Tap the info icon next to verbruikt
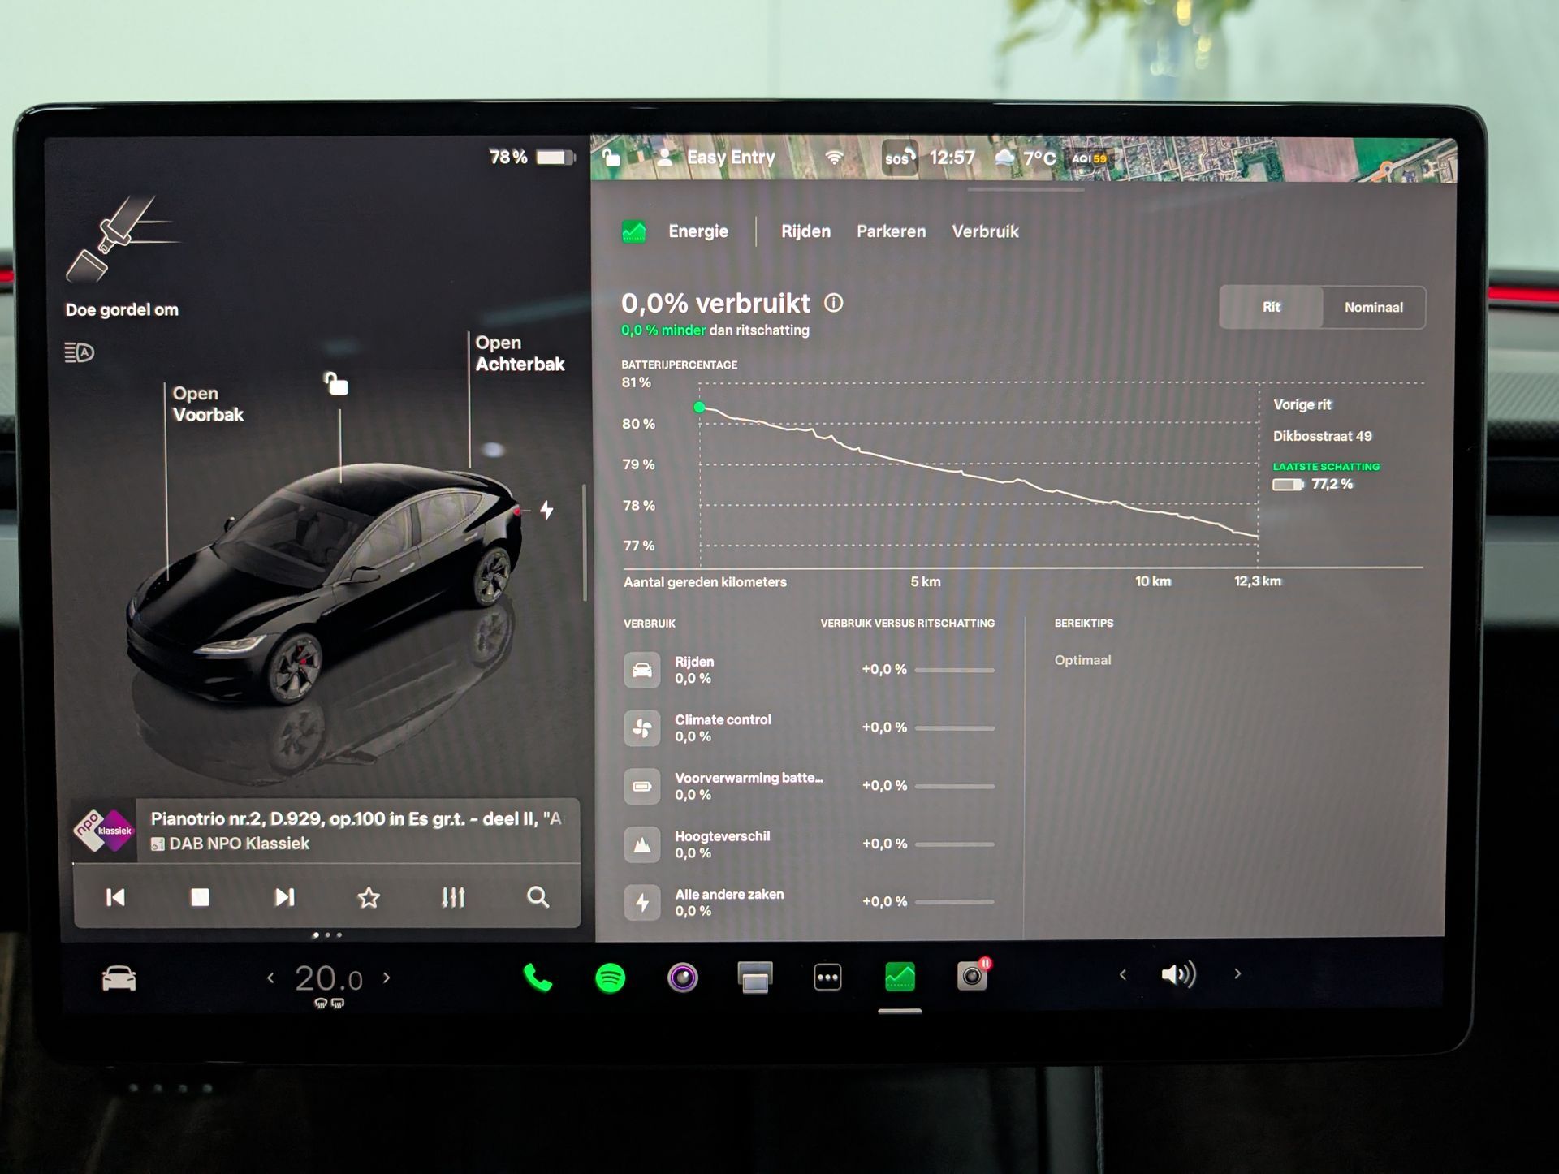 (x=834, y=303)
